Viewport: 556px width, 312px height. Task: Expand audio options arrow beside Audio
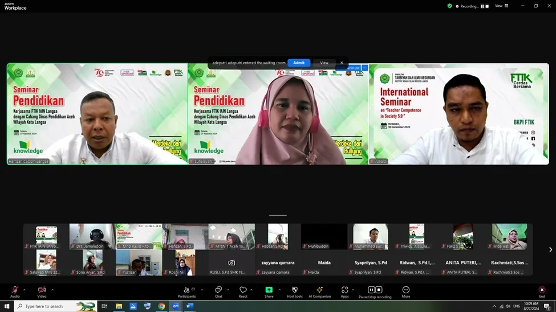(24, 290)
